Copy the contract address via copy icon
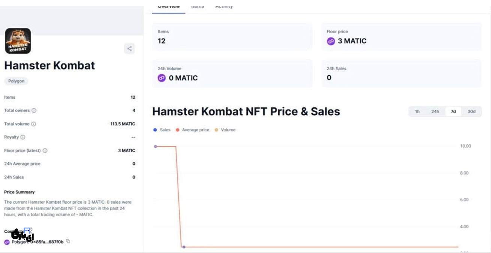The width and height of the screenshot is (491, 253). tap(68, 241)
